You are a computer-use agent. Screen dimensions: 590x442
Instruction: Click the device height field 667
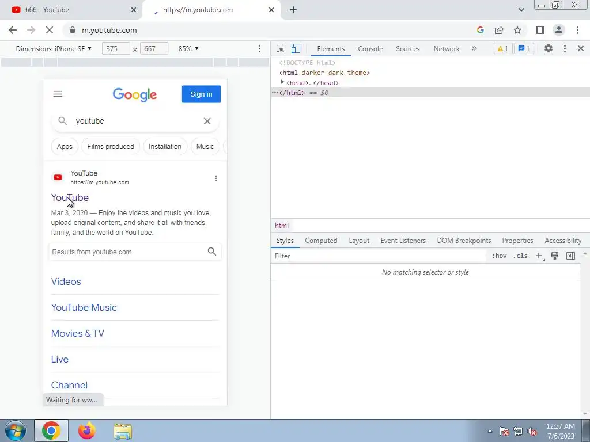tap(154, 49)
